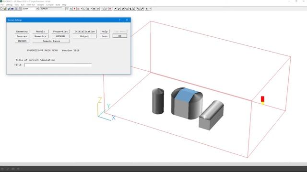Open the Run menu
This screenshot has height=172, width=307.
[x=23, y=5]
